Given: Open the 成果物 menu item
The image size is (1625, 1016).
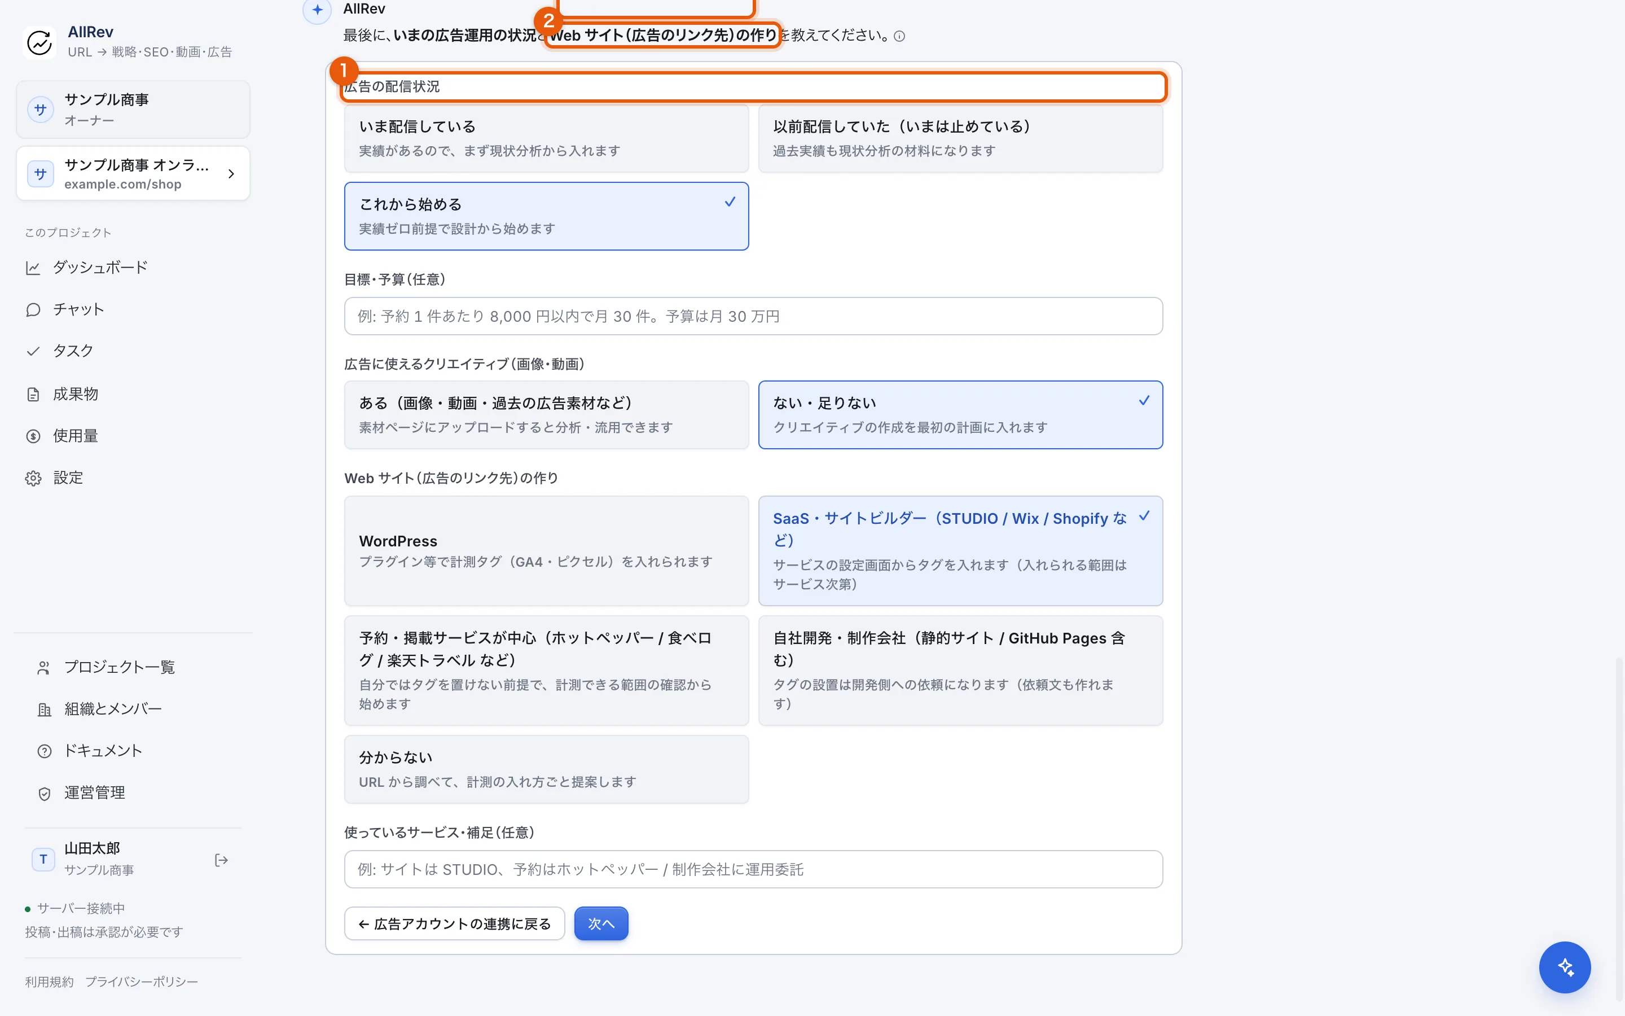Looking at the screenshot, I should pyautogui.click(x=133, y=395).
